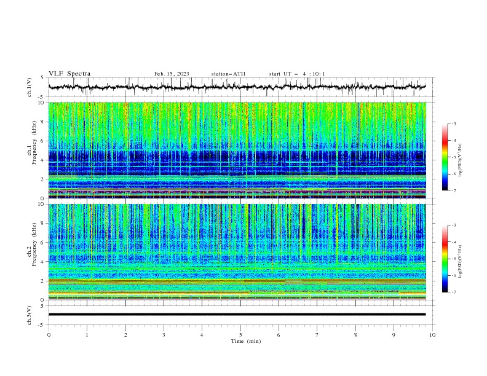Viewport: 487px width, 376px height.
Task: Click the ch.2 spectrogram panel
Action: click(237, 252)
